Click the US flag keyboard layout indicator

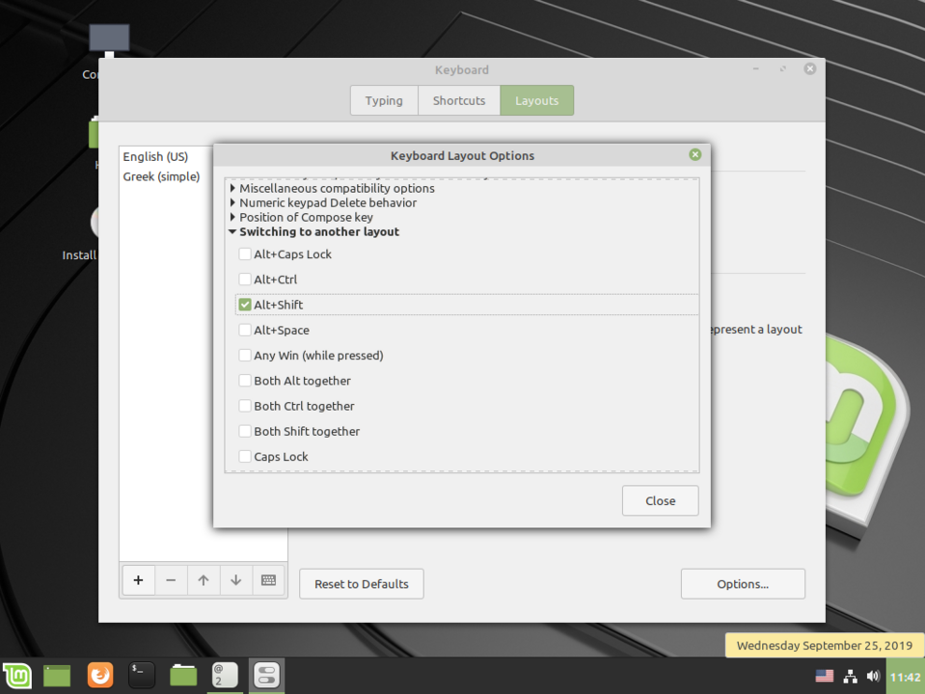coord(824,676)
